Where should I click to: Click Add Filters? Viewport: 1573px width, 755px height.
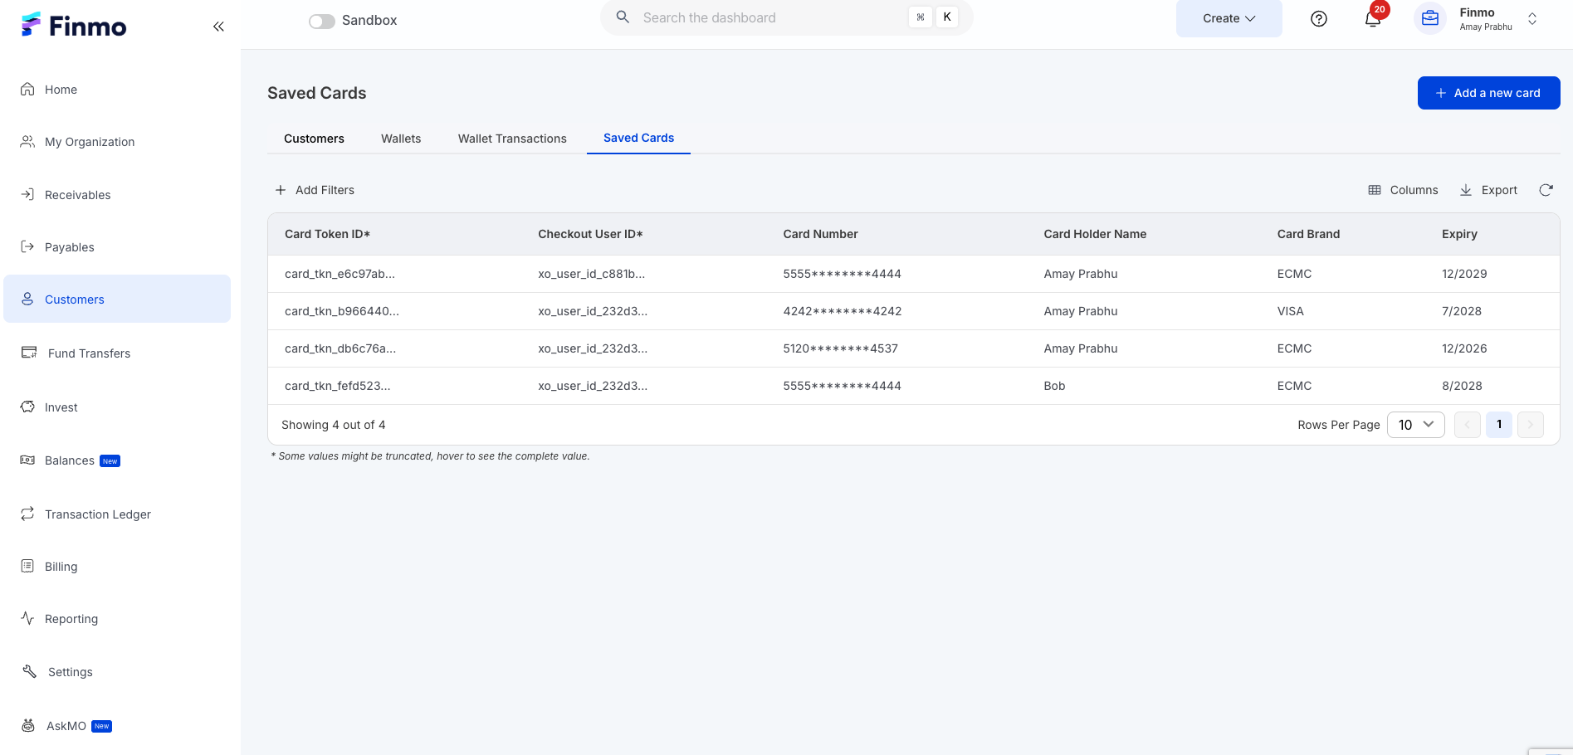[315, 190]
